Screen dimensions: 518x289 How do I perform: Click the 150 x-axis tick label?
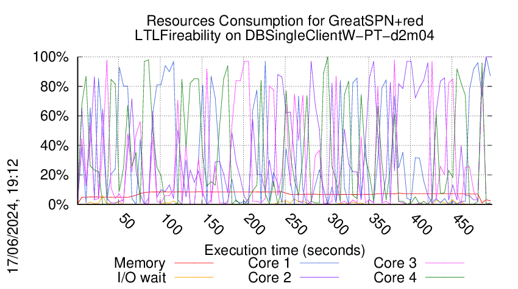point(213,225)
